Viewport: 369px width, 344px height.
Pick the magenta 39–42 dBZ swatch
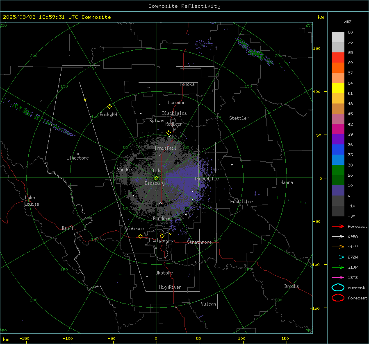pos(338,129)
